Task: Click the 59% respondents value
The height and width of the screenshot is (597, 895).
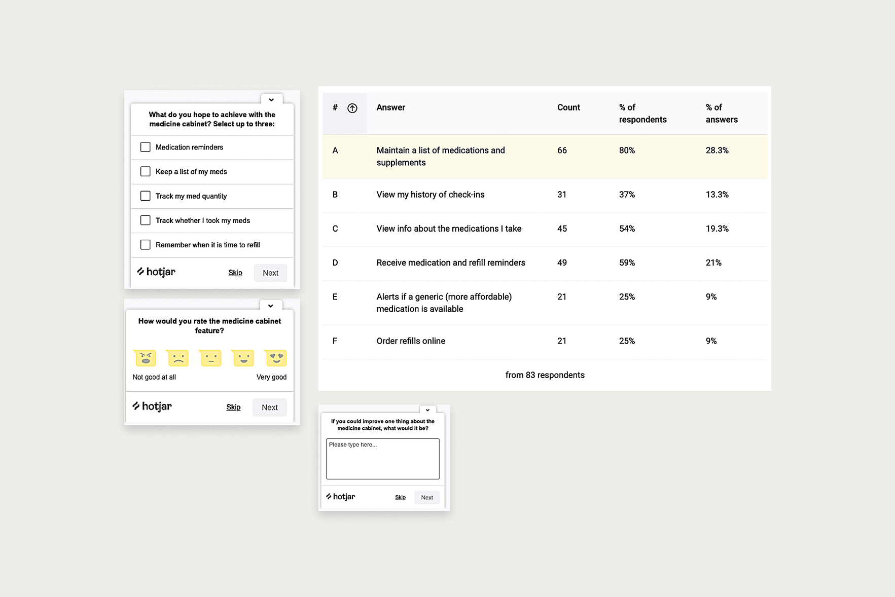Action: [627, 263]
